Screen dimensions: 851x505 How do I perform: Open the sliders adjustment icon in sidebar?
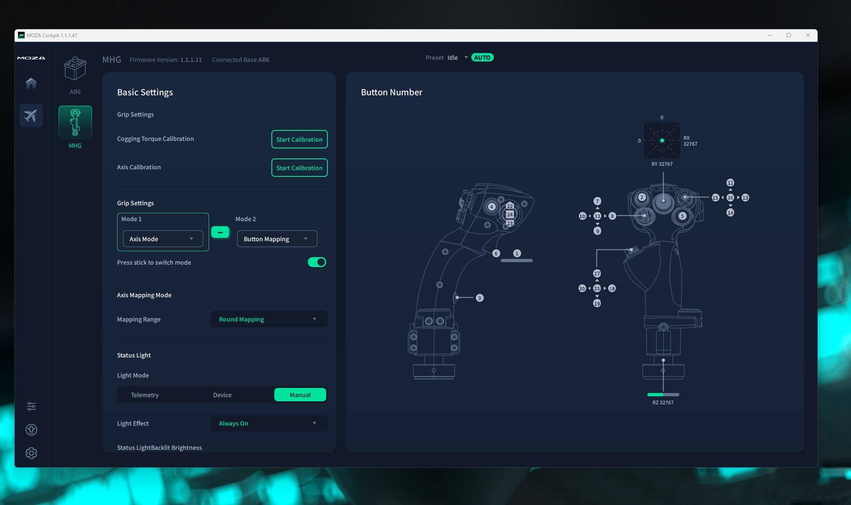coord(31,406)
